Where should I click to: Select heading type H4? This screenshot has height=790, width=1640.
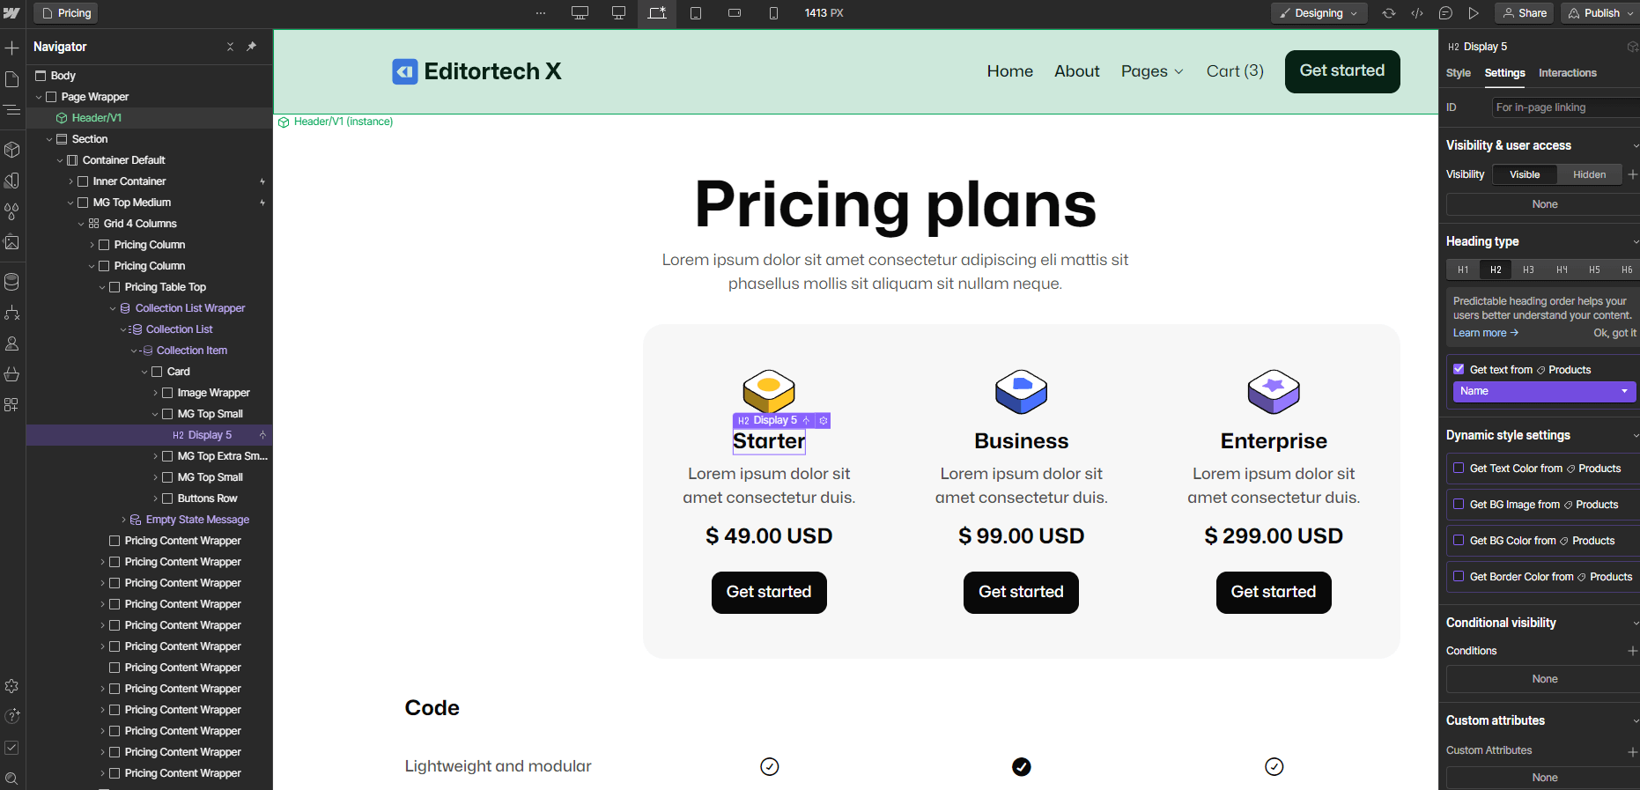point(1561,269)
